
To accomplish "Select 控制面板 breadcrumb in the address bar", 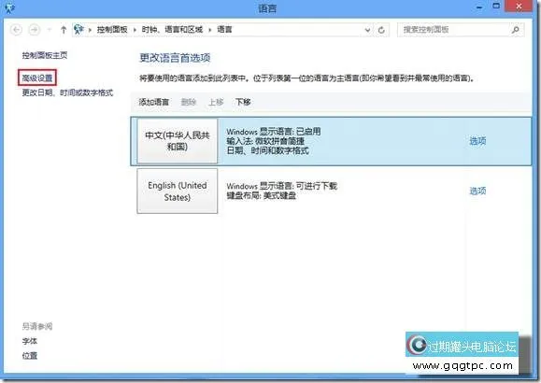I will [112, 30].
